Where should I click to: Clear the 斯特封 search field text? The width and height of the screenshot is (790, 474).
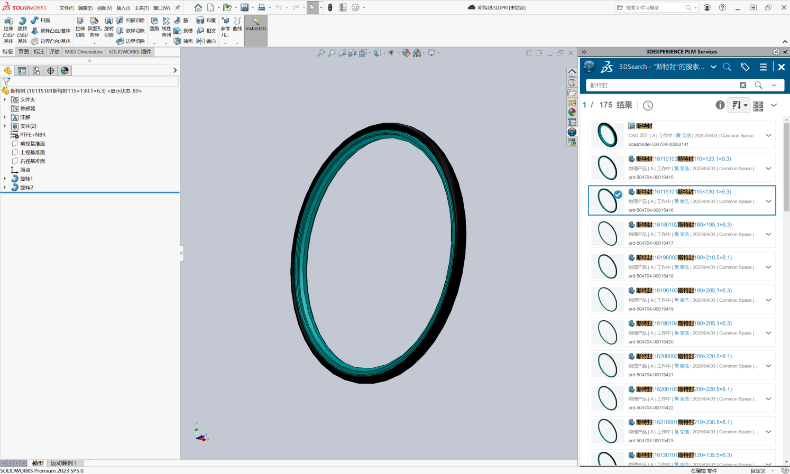tap(742, 85)
